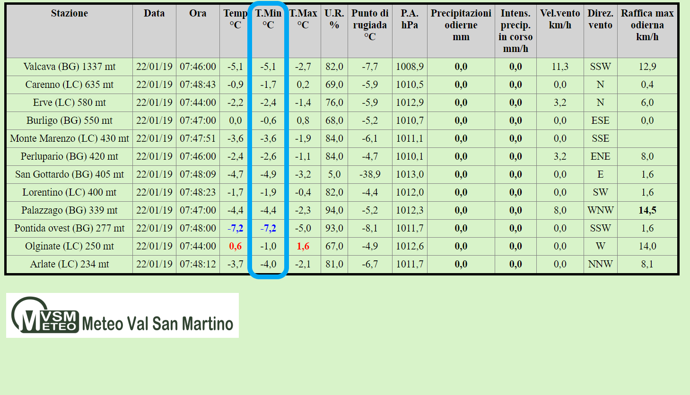Select the Carenno (LC) 635 mt station
Viewport: 690px width, 395px height.
point(70,85)
